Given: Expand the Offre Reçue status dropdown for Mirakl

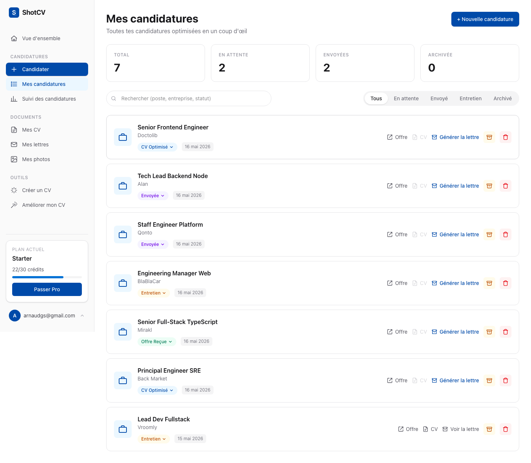Looking at the screenshot, I should (157, 342).
